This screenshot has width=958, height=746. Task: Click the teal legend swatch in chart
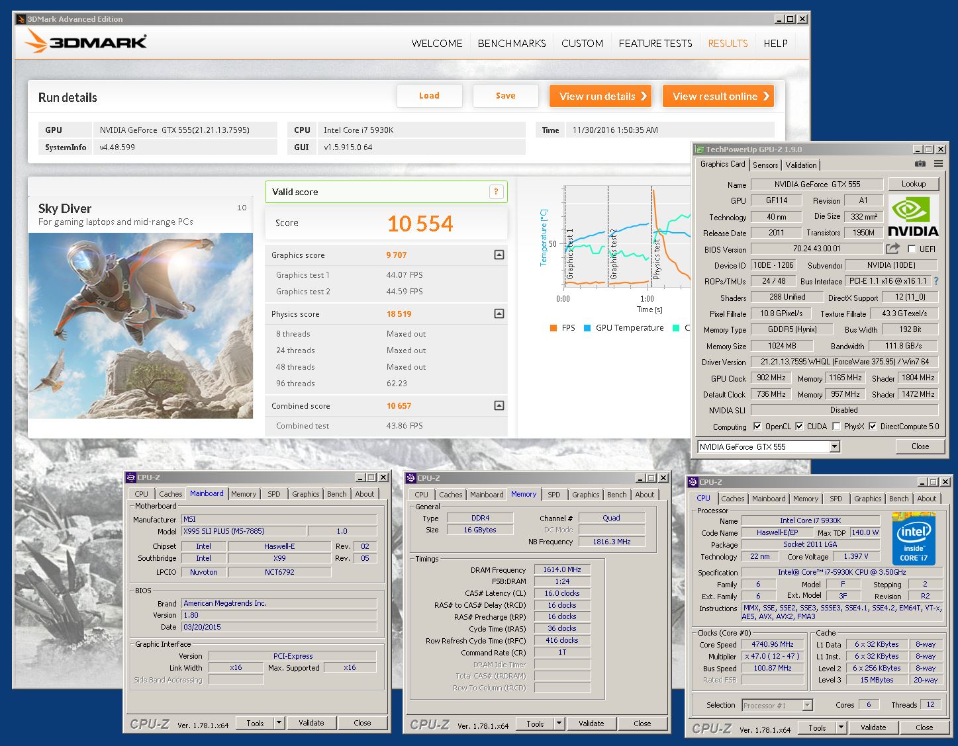point(676,328)
